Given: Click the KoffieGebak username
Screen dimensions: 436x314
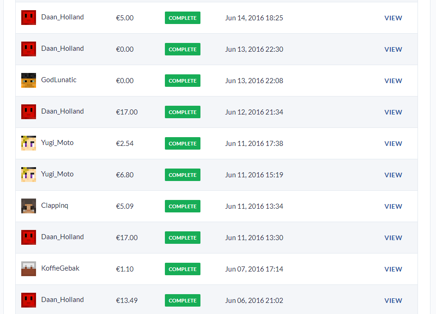Looking at the screenshot, I should [x=60, y=268].
